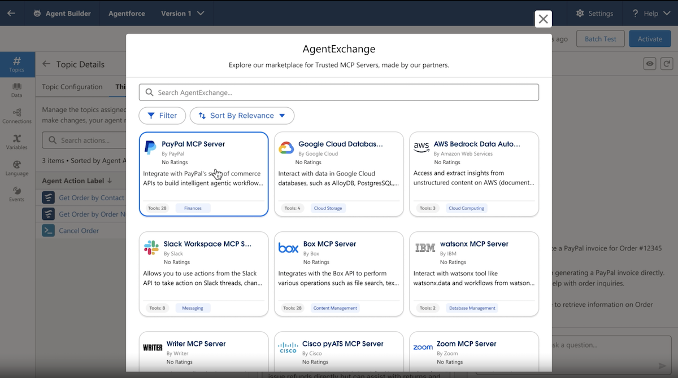Click the Topic Details heading
Screen dimensions: 678x378
tap(80, 64)
